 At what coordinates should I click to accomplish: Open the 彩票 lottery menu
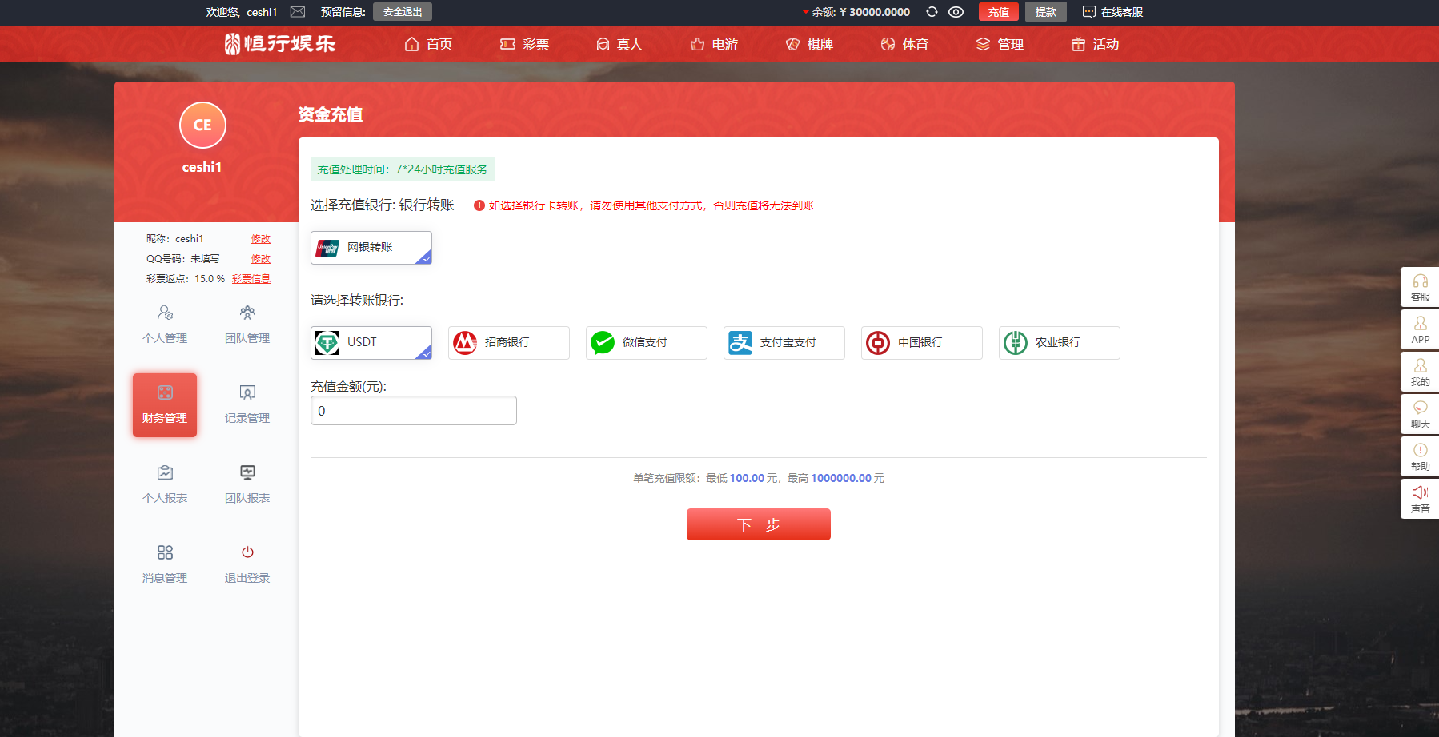(x=525, y=44)
